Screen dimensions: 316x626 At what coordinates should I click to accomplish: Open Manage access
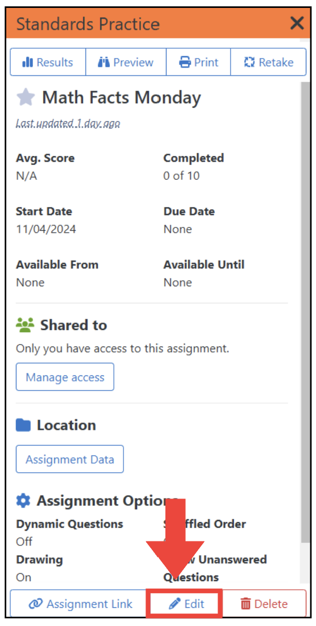pos(65,377)
